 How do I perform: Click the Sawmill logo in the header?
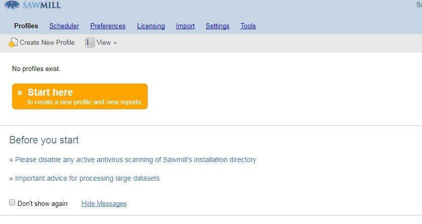[x=33, y=5]
